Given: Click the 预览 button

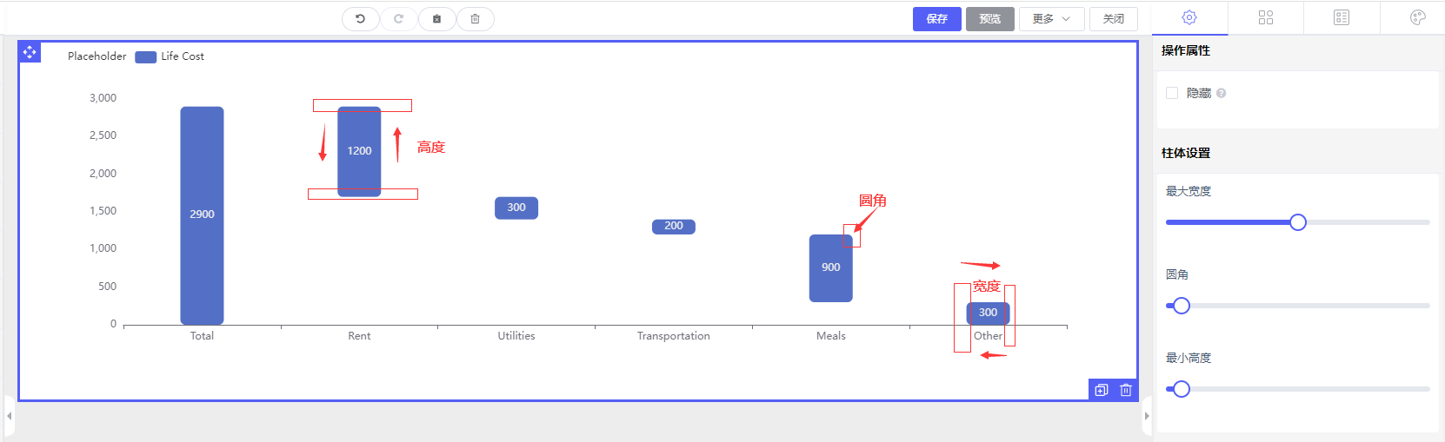Looking at the screenshot, I should pos(989,18).
